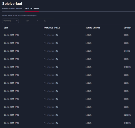Open Fire in the Hole 2 link with 0.1 EUR win

click(x=50, y=51)
